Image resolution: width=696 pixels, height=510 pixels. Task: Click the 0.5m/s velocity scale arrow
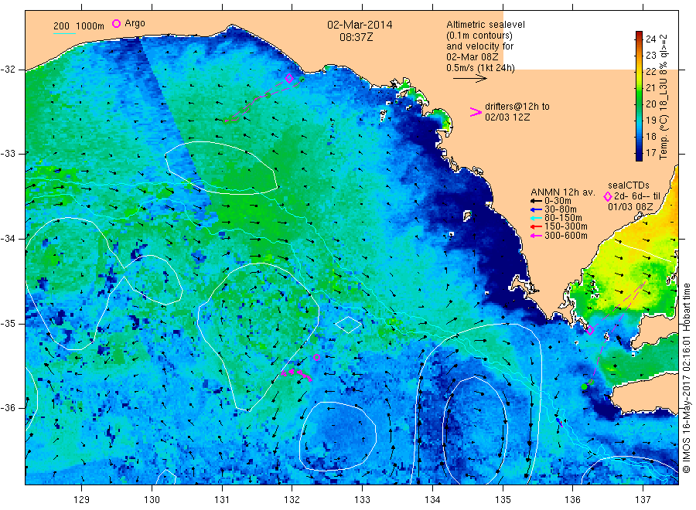click(x=470, y=79)
